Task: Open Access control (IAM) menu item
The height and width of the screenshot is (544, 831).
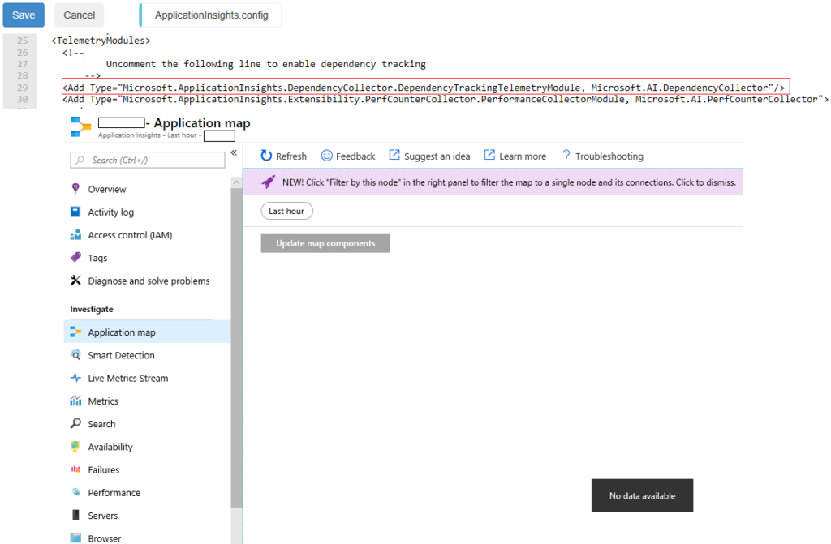Action: [x=130, y=234]
